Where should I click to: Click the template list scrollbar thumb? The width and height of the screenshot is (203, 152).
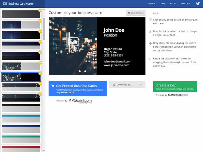click(44, 29)
